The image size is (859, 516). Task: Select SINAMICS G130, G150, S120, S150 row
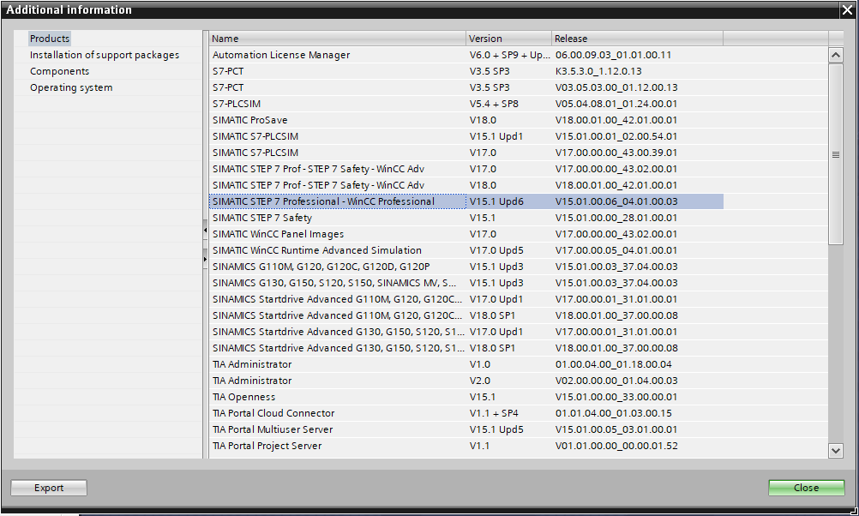tap(466, 283)
